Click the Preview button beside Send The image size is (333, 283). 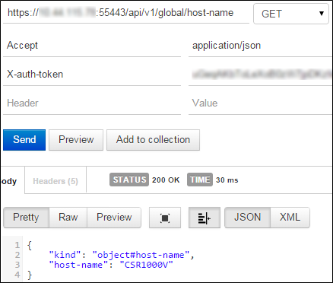coord(76,140)
